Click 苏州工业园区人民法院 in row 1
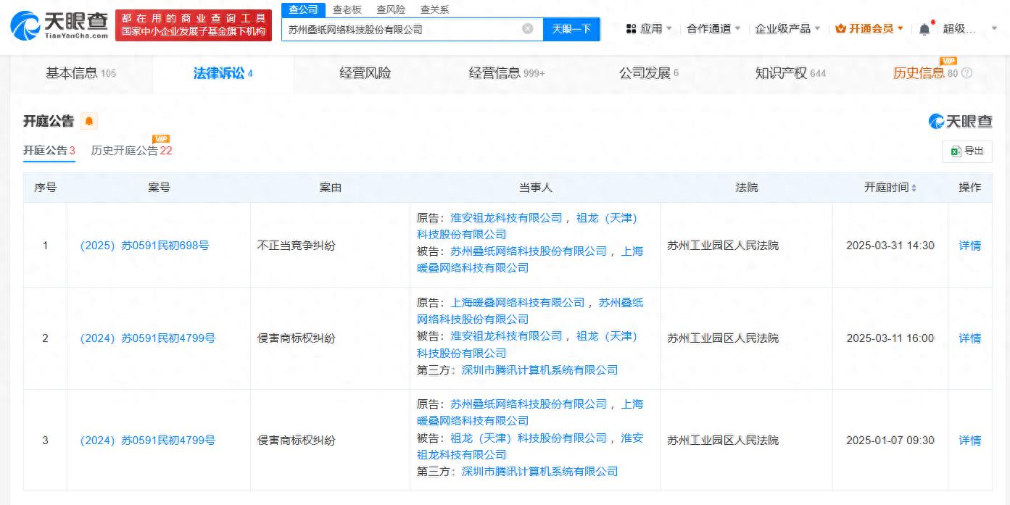1010x505 pixels. tap(723, 246)
